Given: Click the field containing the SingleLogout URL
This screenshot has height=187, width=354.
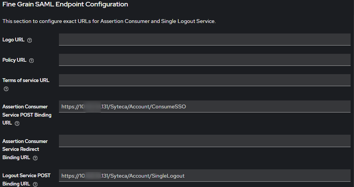Looking at the screenshot, I should [204, 176].
